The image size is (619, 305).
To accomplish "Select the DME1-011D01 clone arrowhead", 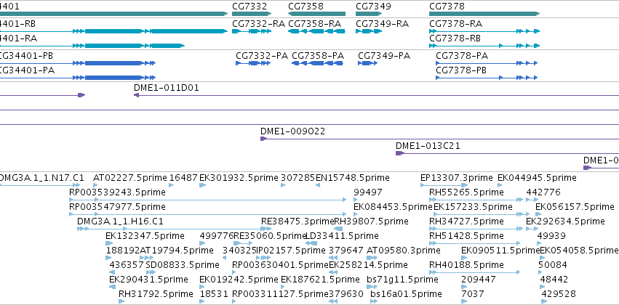I will pos(136,95).
